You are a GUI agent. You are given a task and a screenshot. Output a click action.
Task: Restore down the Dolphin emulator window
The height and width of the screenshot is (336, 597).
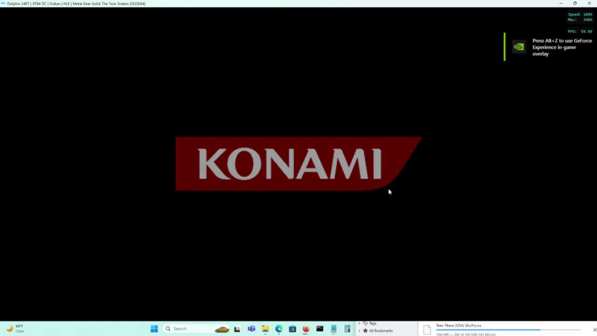click(575, 3)
